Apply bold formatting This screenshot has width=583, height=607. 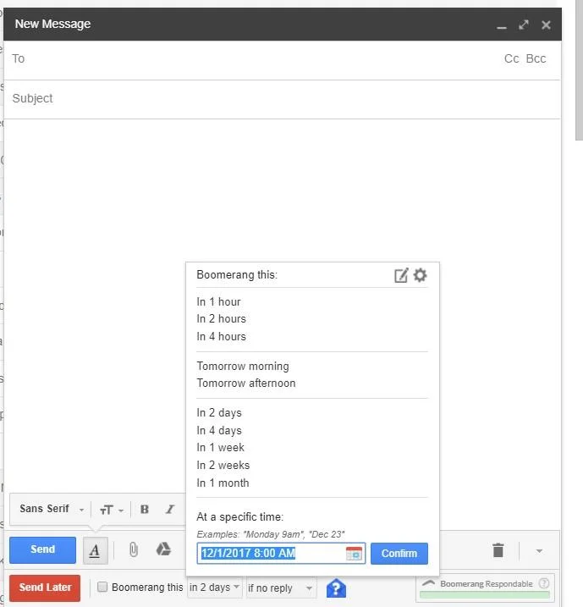pos(145,510)
